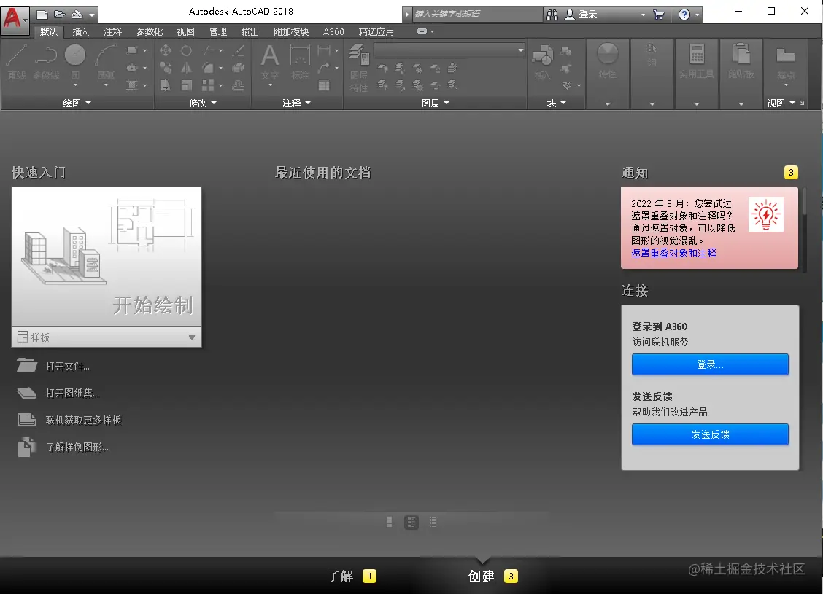Image resolution: width=823 pixels, height=594 pixels.
Task: Click the binoculars search icon
Action: [552, 15]
